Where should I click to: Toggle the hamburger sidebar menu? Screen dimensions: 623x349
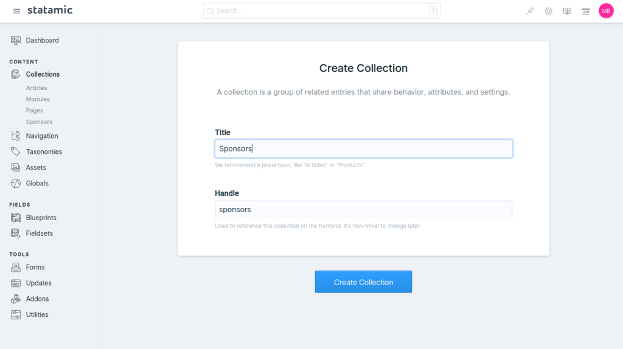[16, 11]
